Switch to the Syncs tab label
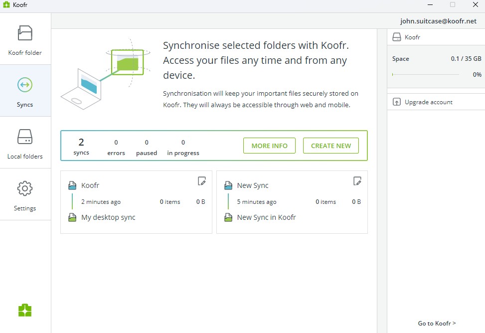This screenshot has height=333, width=485. pyautogui.click(x=25, y=105)
